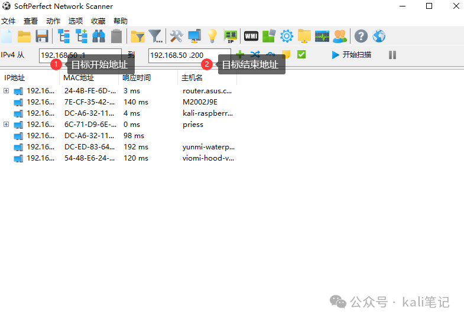
Task: Click MAC address 24-4B-FE-6D-...
Action: [90, 91]
